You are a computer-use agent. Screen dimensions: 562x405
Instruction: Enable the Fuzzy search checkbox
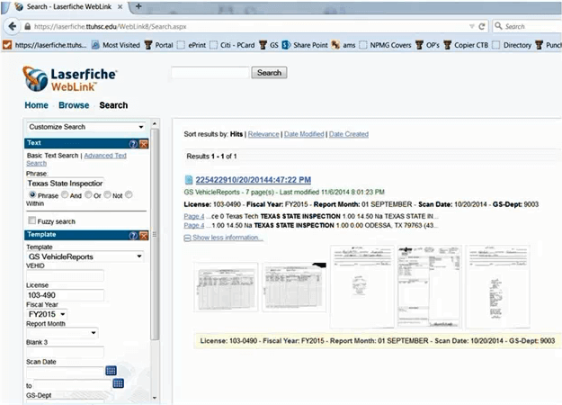tap(31, 220)
